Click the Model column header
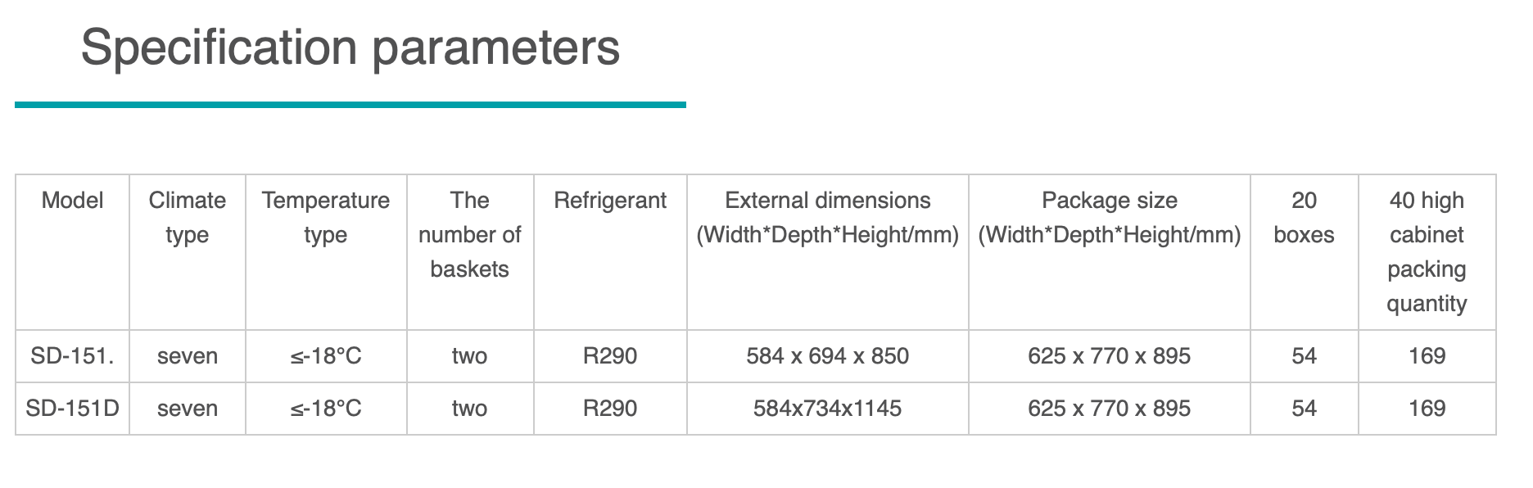This screenshot has height=488, width=1533. tap(72, 201)
